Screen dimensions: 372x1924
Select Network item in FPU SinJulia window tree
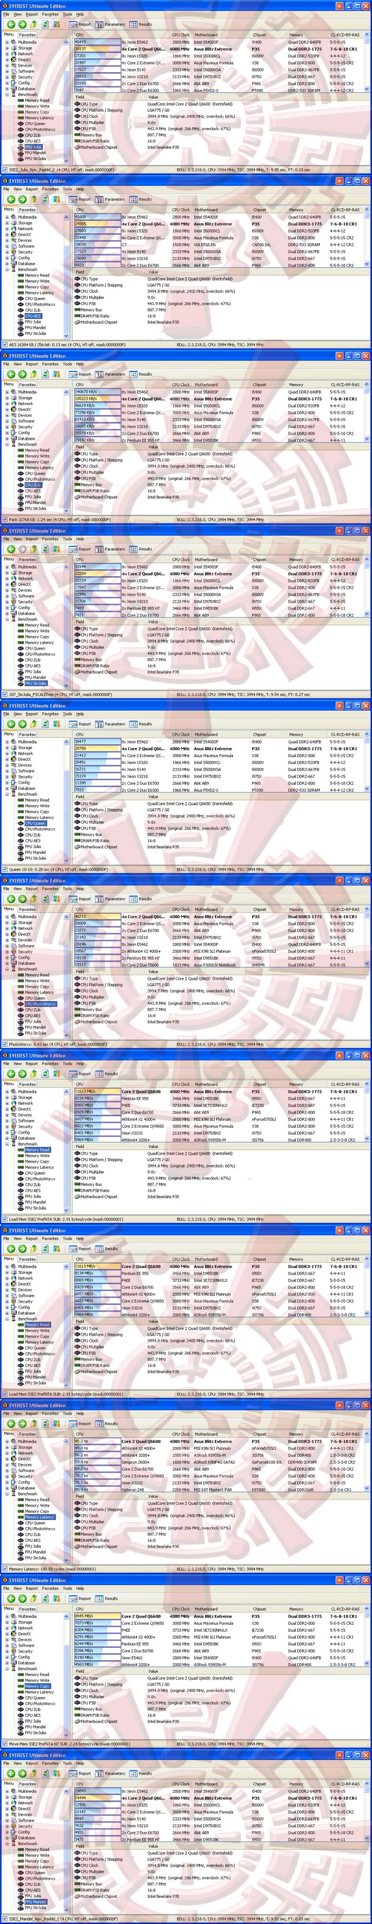26,579
